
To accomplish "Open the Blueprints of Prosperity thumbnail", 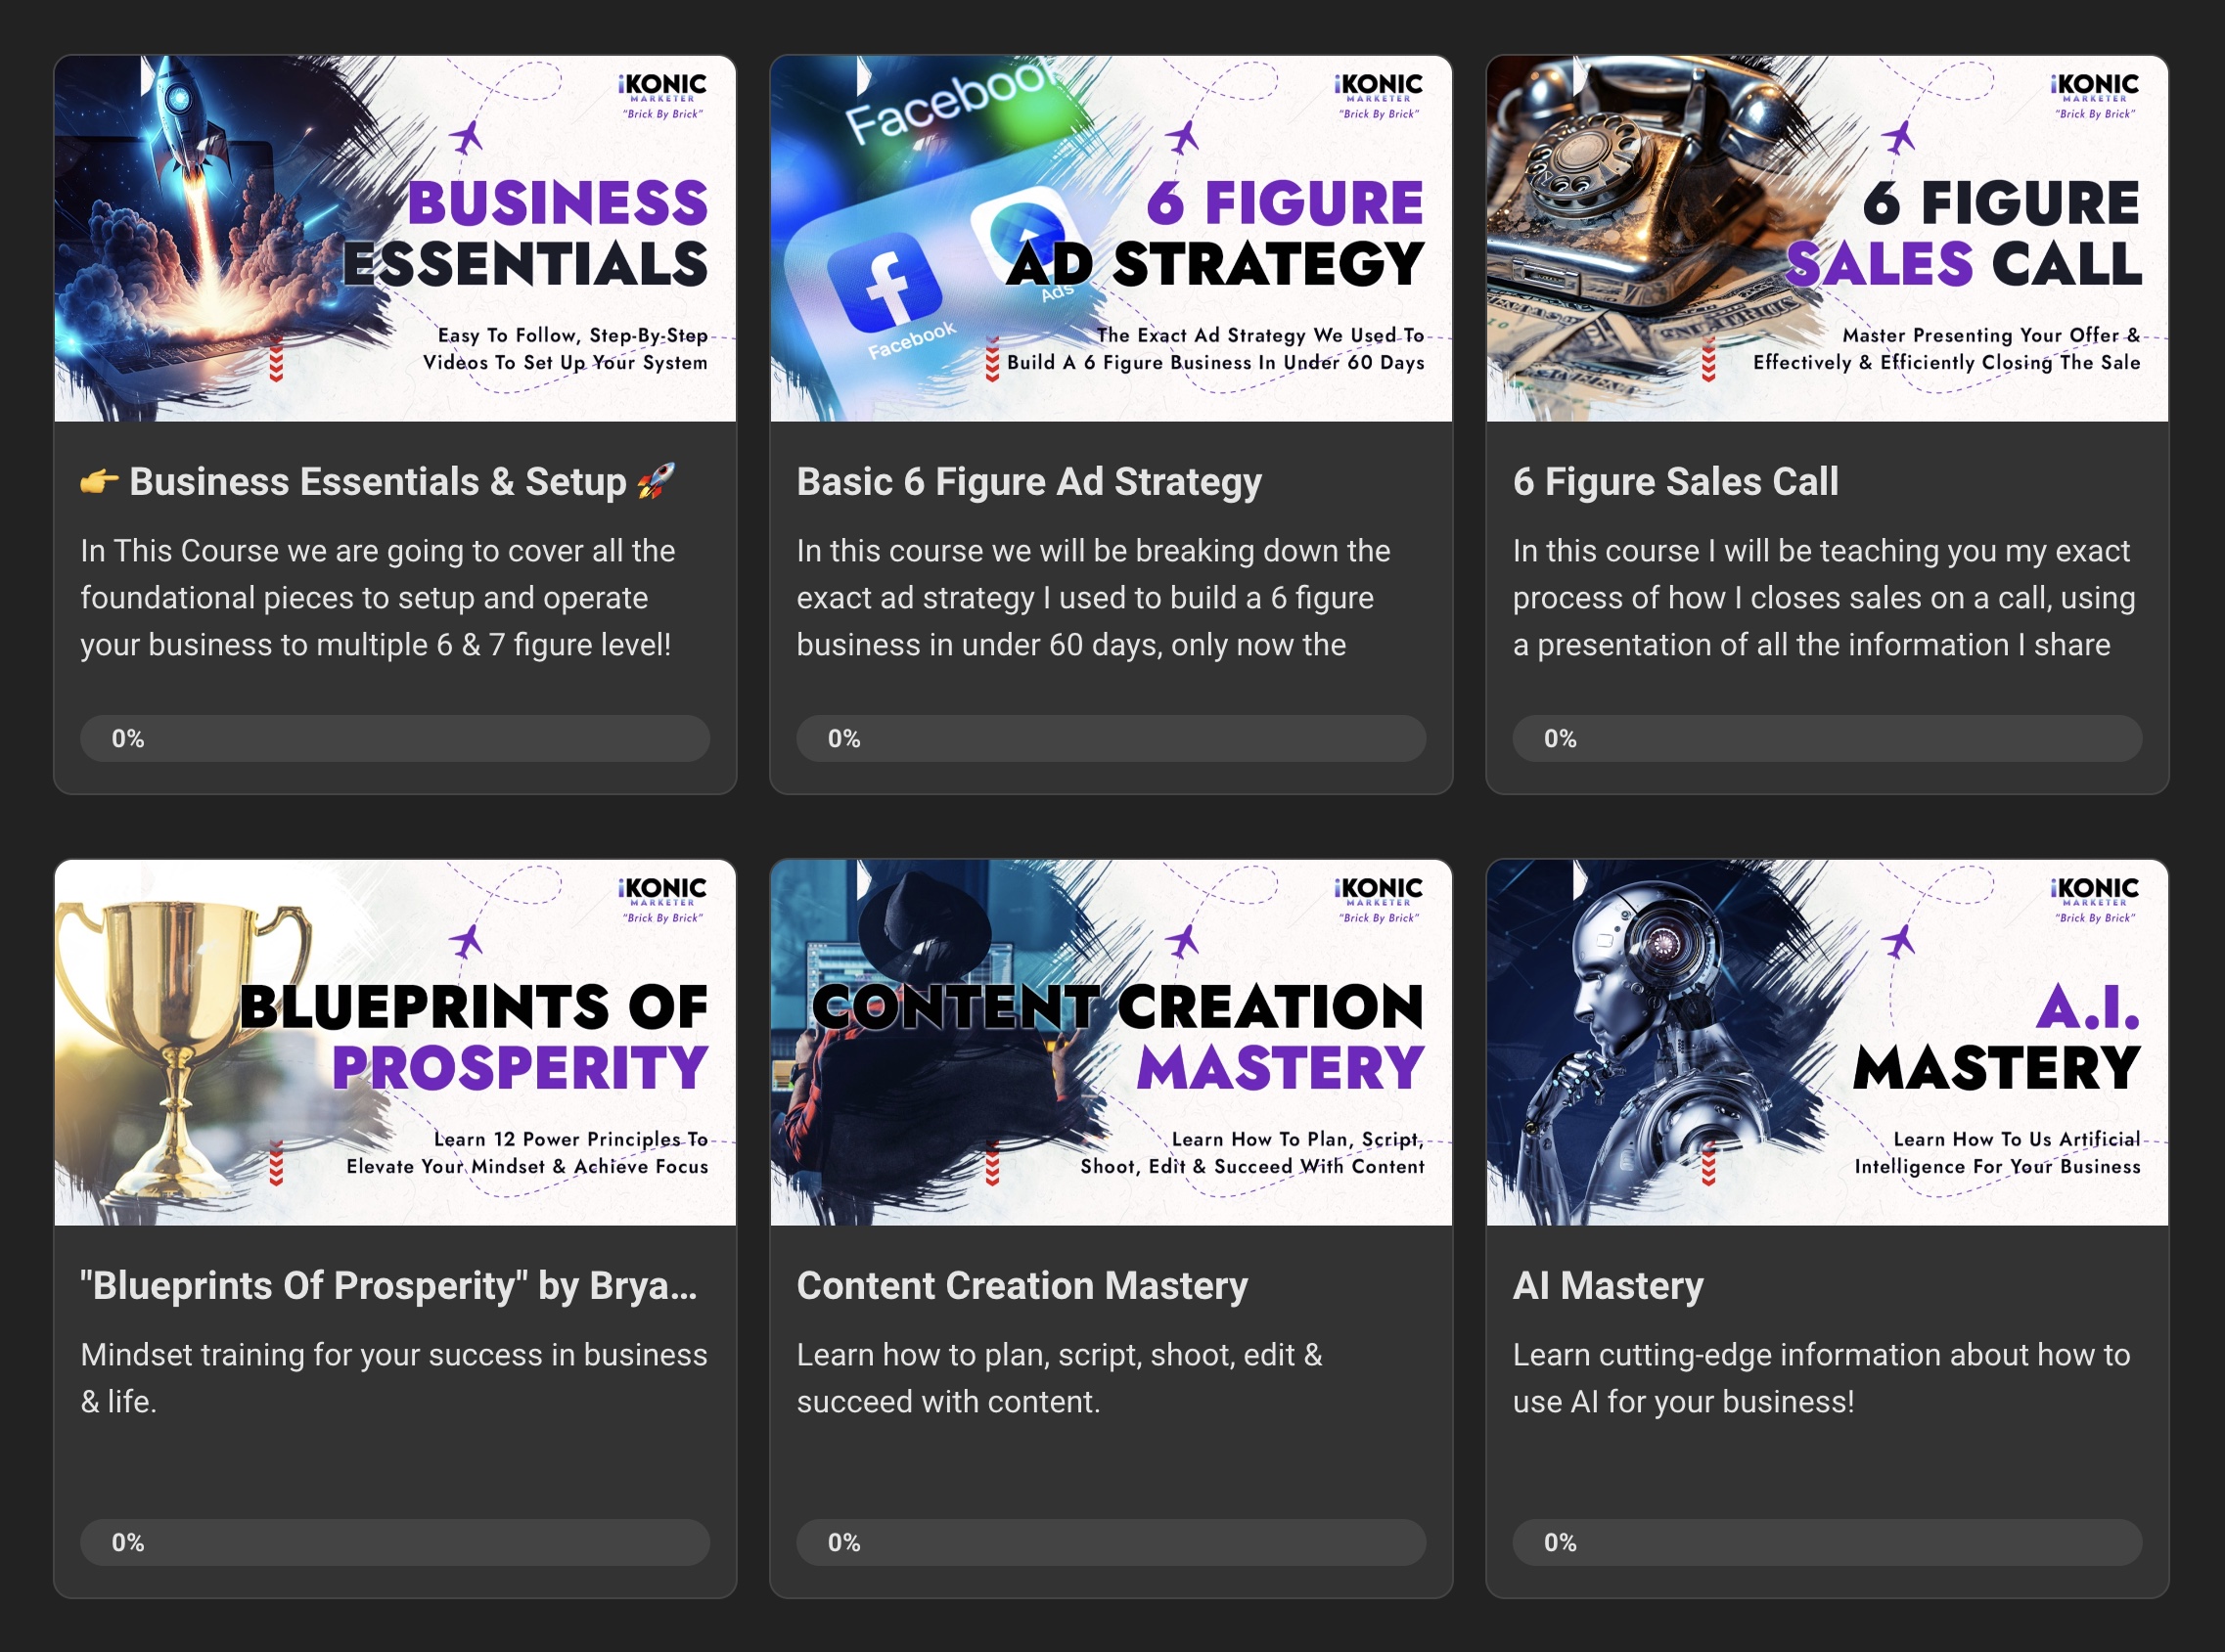I will point(395,1042).
